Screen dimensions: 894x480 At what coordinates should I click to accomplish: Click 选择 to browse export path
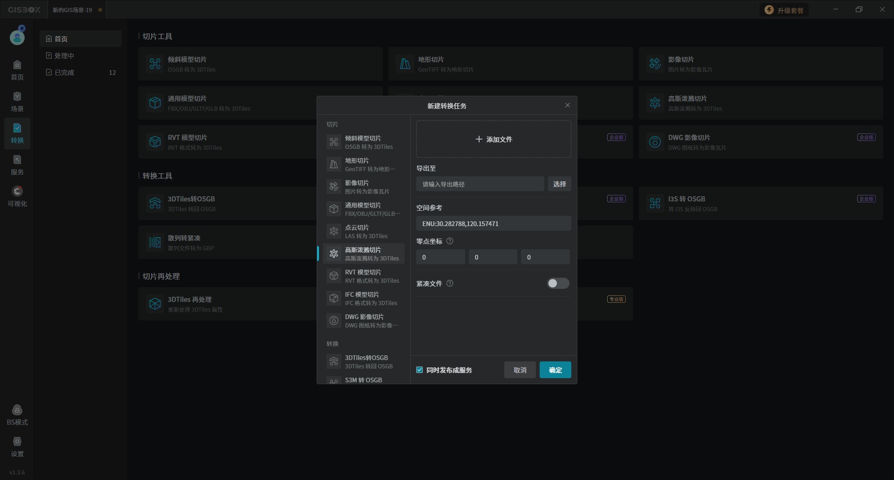point(559,184)
